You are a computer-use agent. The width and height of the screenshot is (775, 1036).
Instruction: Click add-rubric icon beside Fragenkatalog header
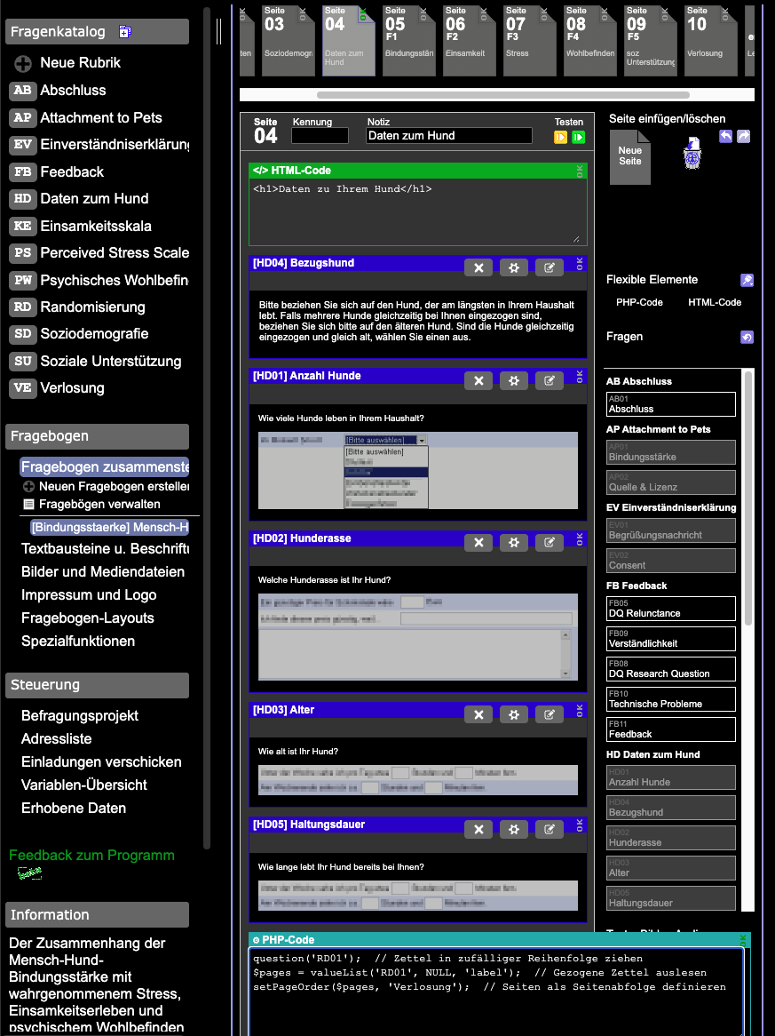125,31
